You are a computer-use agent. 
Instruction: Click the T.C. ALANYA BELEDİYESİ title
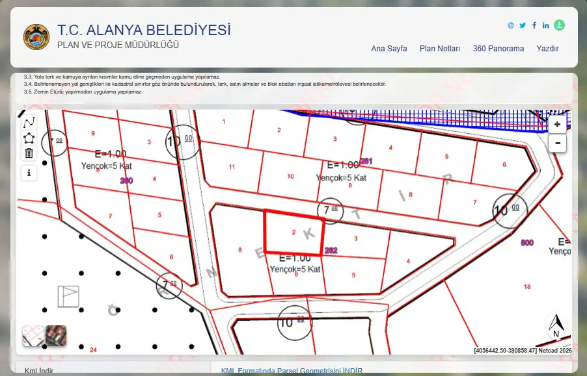point(144,30)
